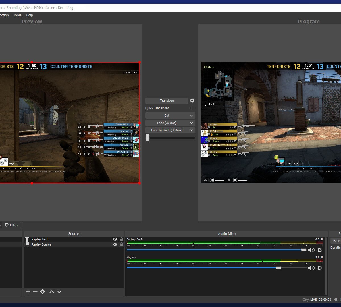Click the Mic/Aux volume slider handle
Viewport: 341px width, 307px height.
click(278, 268)
